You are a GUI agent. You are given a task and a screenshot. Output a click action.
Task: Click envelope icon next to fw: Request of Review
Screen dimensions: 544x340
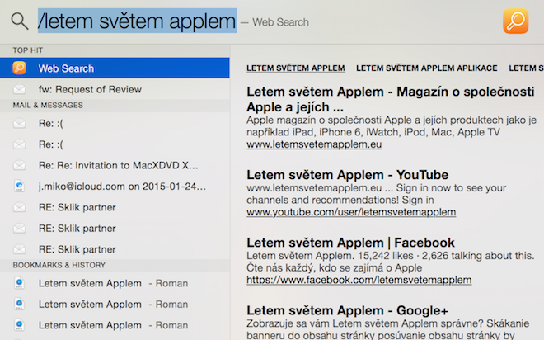click(20, 89)
